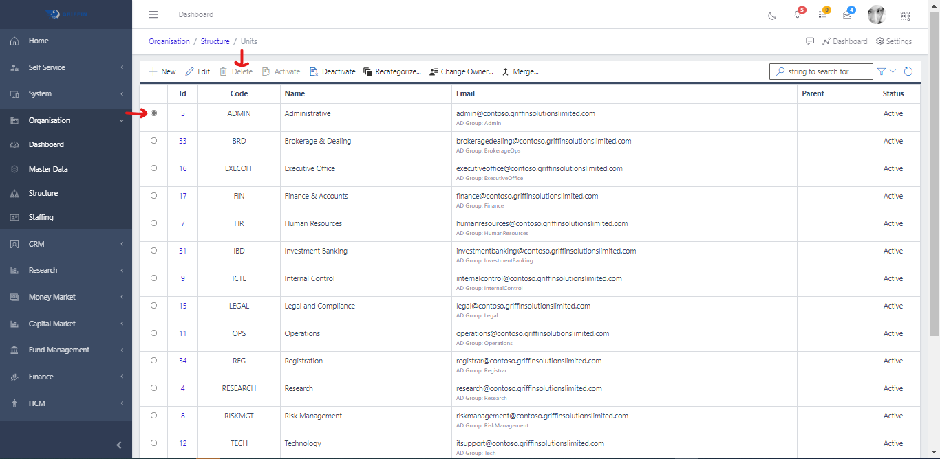Viewport: 940px width, 459px height.
Task: Expand the CRM sidebar menu
Action: (x=66, y=244)
